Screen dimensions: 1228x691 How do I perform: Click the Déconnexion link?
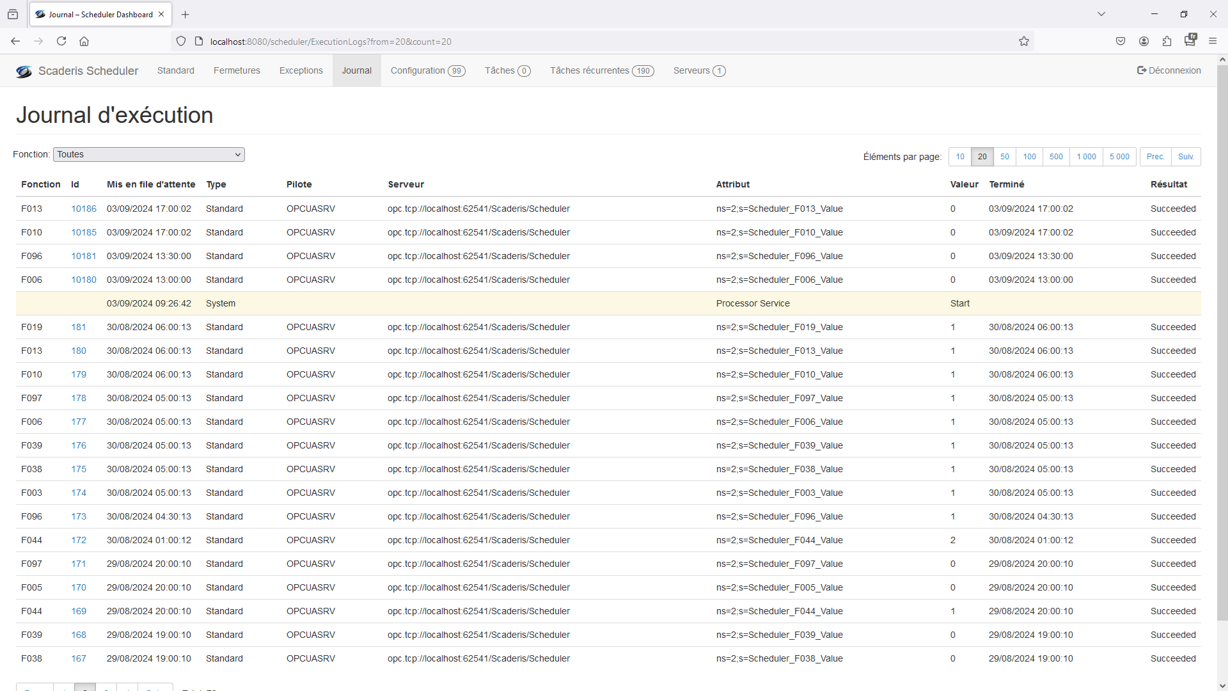(x=1169, y=70)
